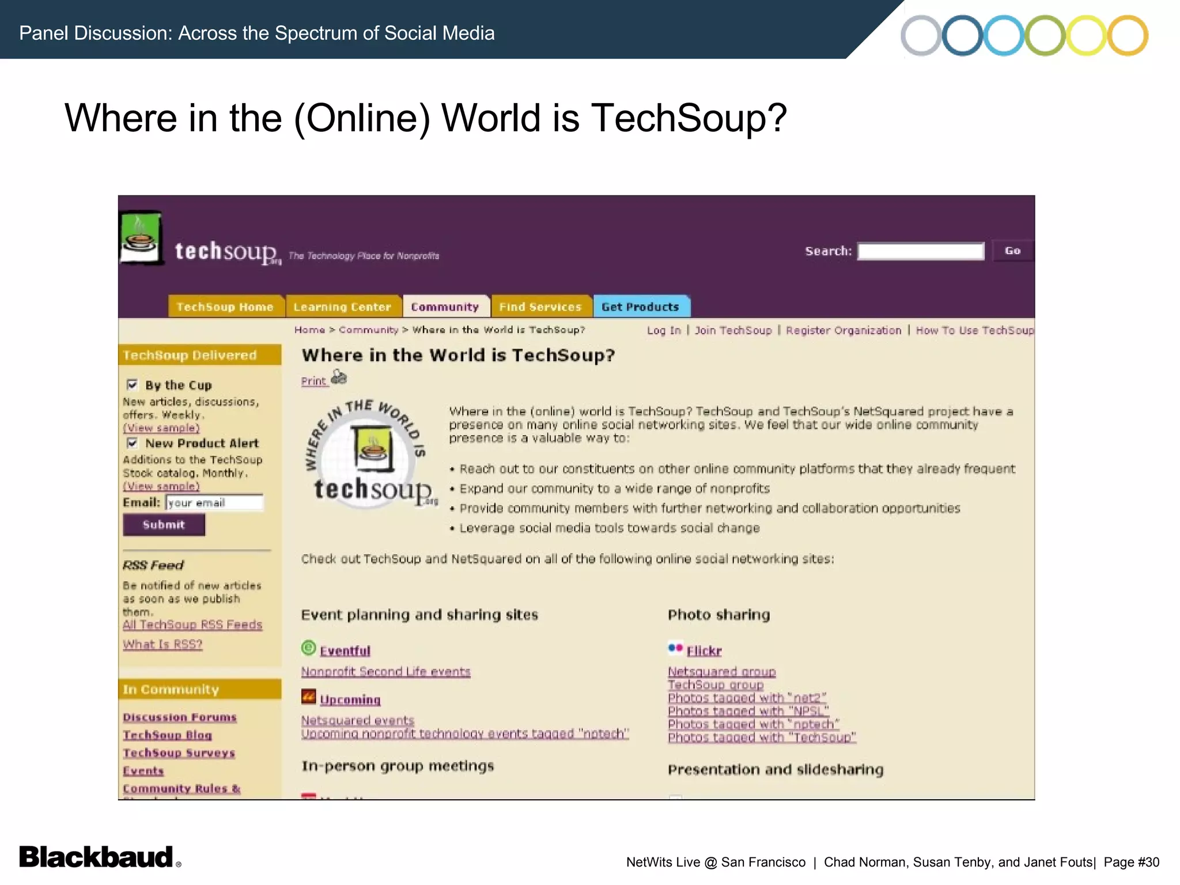Click the Print link

(x=314, y=381)
